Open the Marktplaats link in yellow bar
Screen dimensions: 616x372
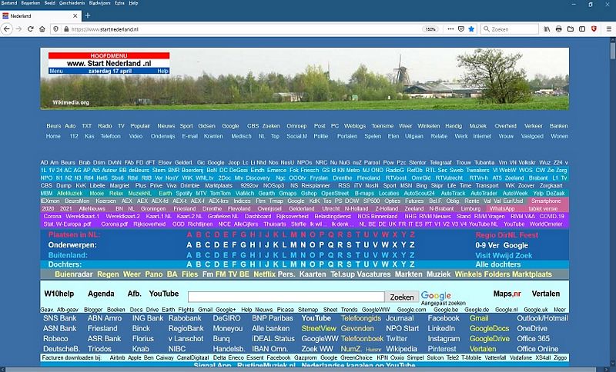point(532,274)
